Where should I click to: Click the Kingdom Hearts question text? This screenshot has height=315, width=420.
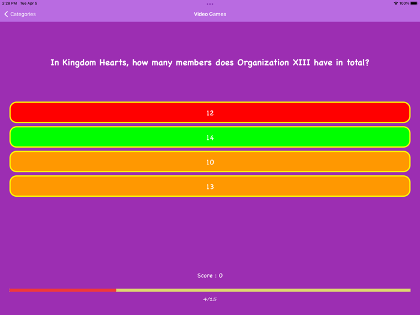coord(210,62)
